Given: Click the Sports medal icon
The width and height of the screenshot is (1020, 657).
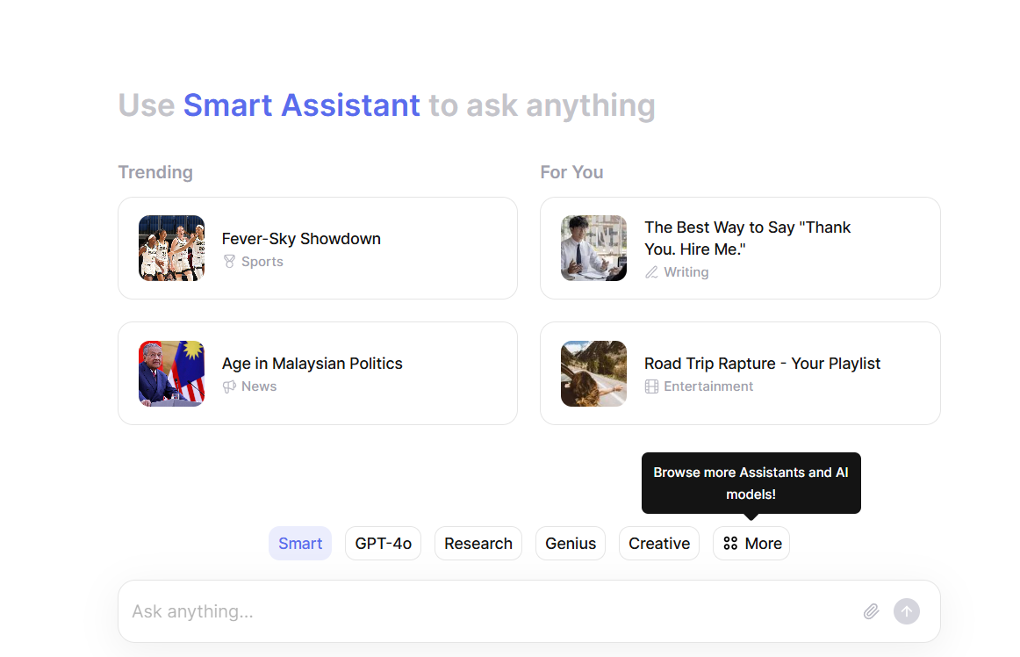Looking at the screenshot, I should pos(230,262).
